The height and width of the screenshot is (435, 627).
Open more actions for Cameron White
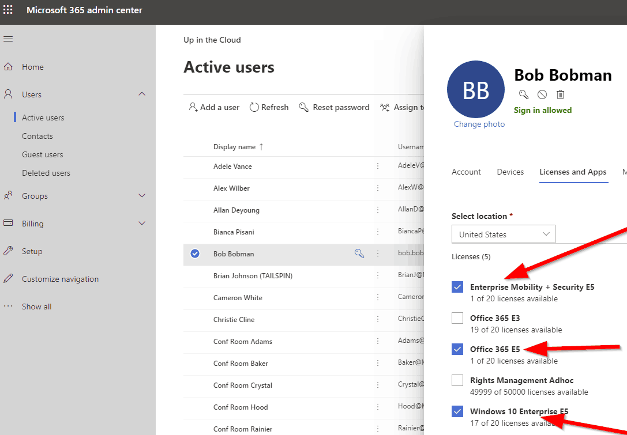point(377,298)
